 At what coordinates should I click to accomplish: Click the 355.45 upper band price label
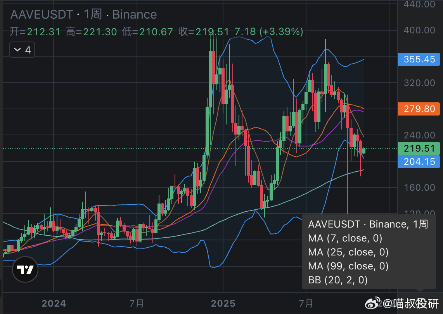419,59
